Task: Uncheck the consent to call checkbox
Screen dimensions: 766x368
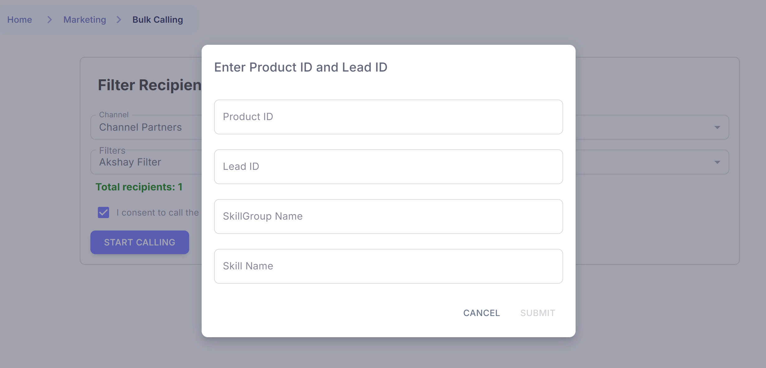Action: coord(103,212)
